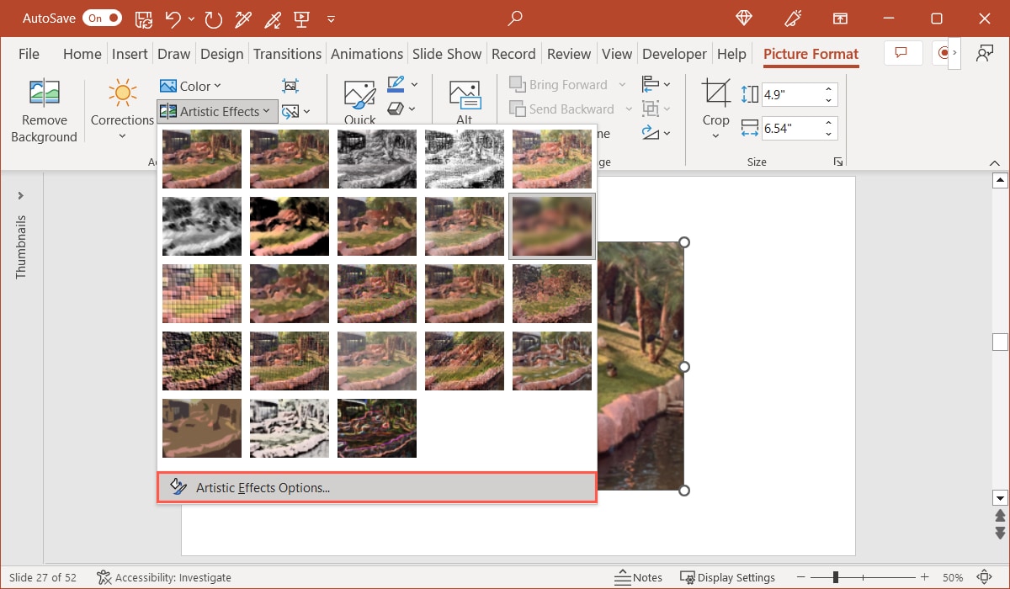The image size is (1010, 589).
Task: Start the slideshow from Quick Access Toolbar
Action: [x=300, y=18]
